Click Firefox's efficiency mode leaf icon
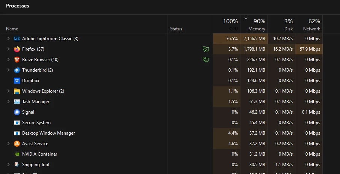This screenshot has height=174, width=340. pos(206,49)
